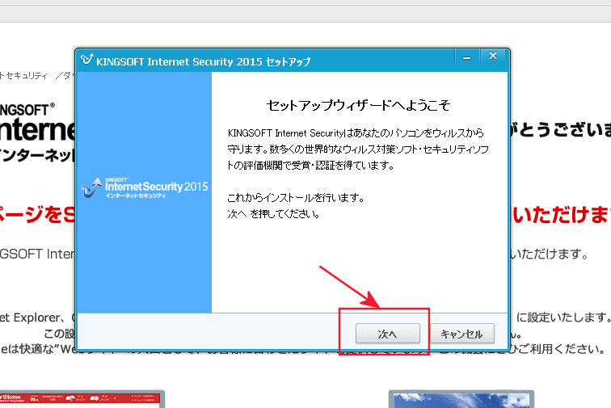The width and height of the screenshot is (611, 408).
Task: Click the KINGSOFT Internet Security 2015 セットアップ title text
Action: [204, 61]
